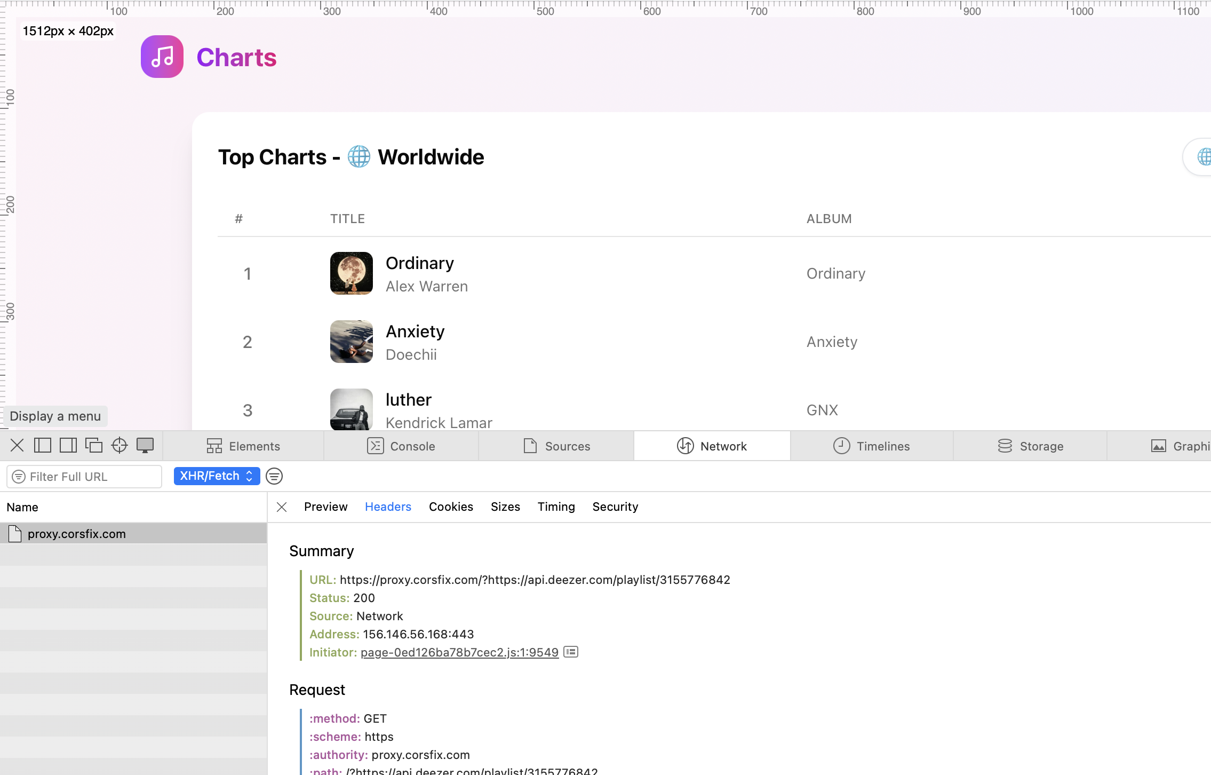
Task: Open the country selector globe button
Action: point(1198,157)
